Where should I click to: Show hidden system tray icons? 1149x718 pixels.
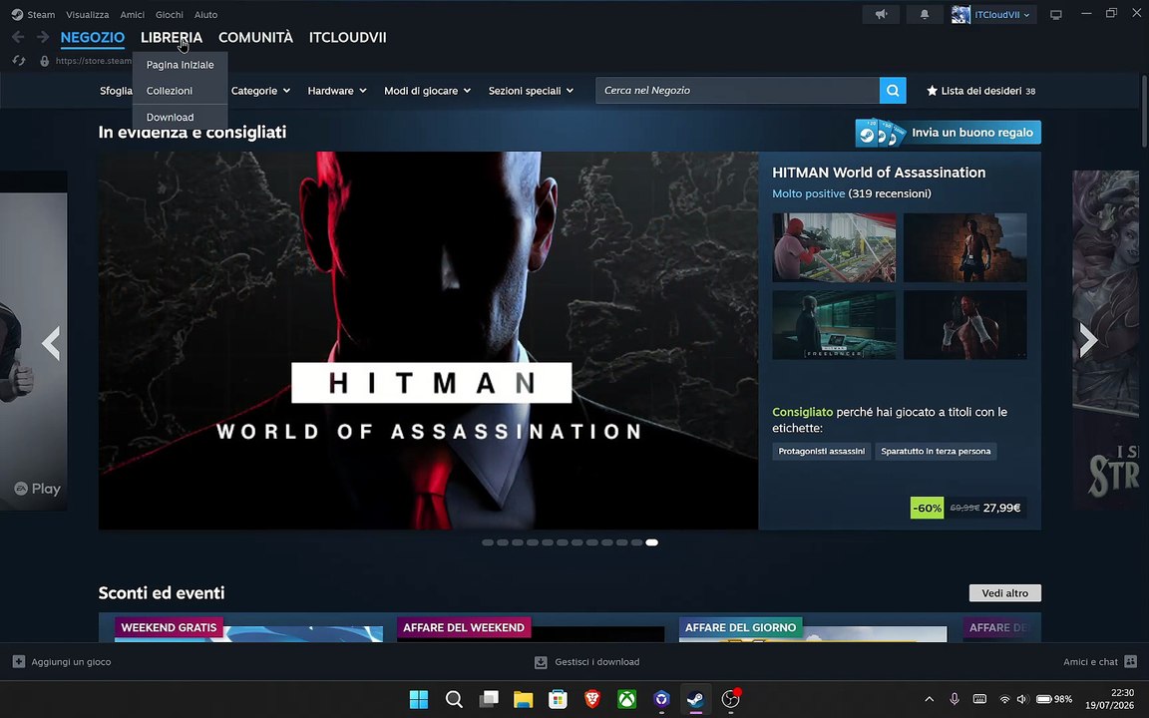coord(930,699)
